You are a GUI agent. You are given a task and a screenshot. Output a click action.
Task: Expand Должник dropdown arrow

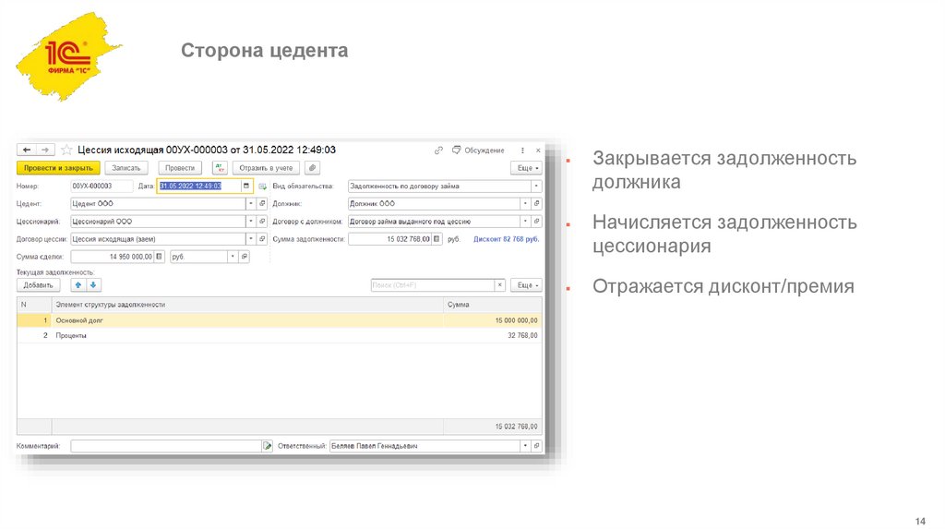pyautogui.click(x=525, y=204)
